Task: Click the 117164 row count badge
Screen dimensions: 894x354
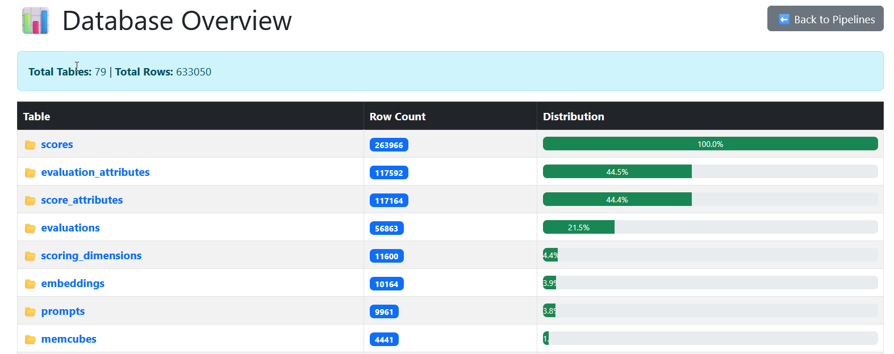Action: pos(389,201)
